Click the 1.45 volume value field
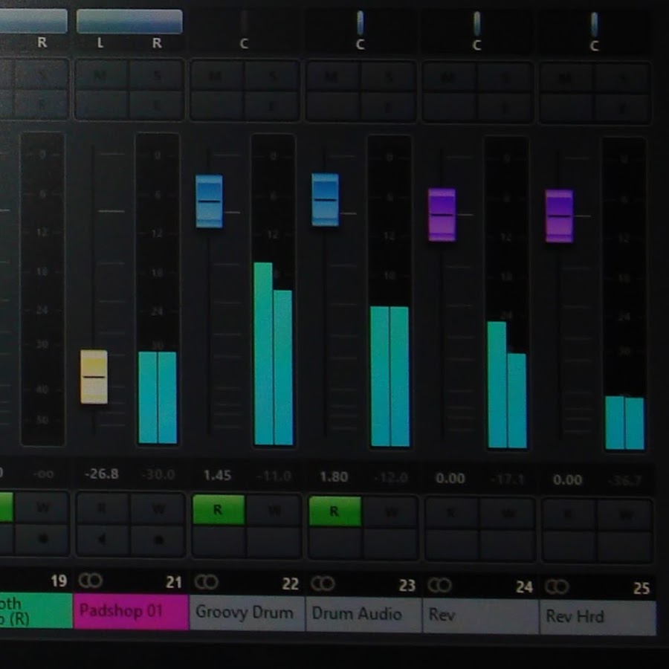 217,475
